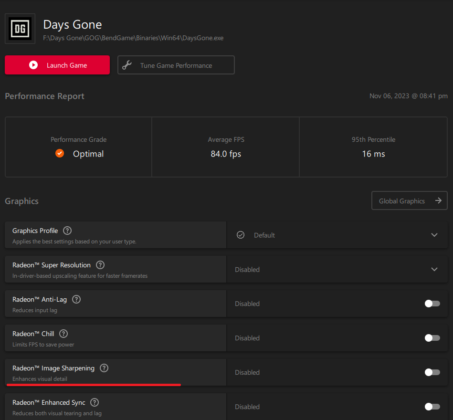Click 'Applies the best settings' description
453x420 pixels.
click(74, 241)
